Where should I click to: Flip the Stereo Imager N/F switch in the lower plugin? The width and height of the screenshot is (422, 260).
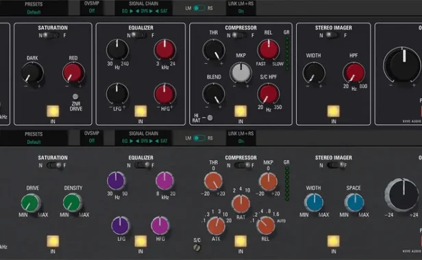click(x=336, y=166)
